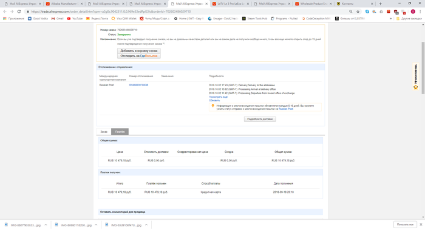Open the Visa QIWI Wallet bookmark
The width and height of the screenshot is (425, 230).
coord(124,19)
